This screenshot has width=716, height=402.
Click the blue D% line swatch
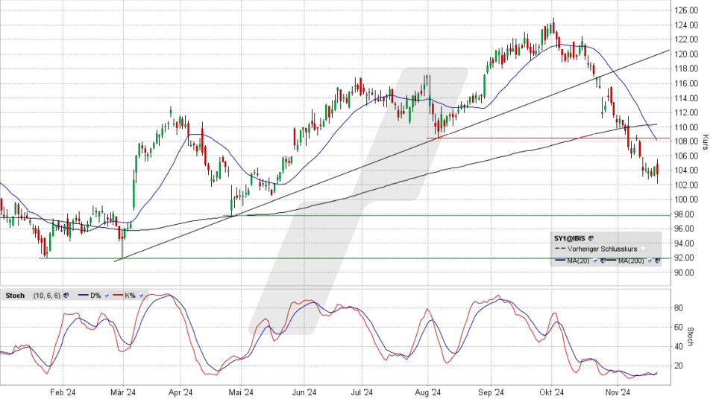(84, 295)
